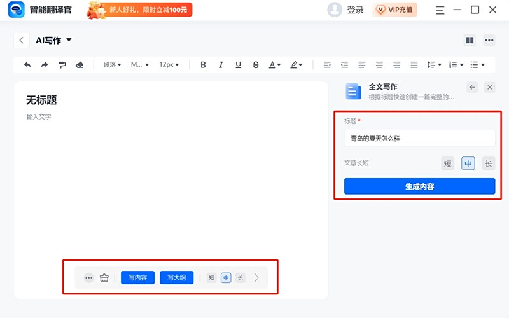Select the format painter tool

click(62, 65)
